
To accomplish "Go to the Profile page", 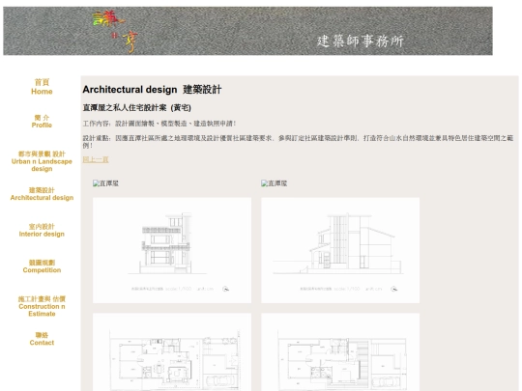I will [42, 122].
